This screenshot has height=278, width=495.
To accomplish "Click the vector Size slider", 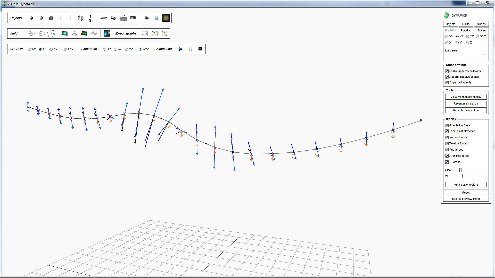I will [460, 170].
